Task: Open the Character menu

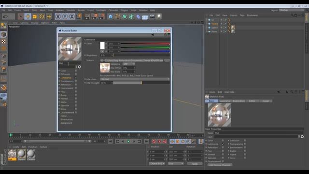Action: 113,10
